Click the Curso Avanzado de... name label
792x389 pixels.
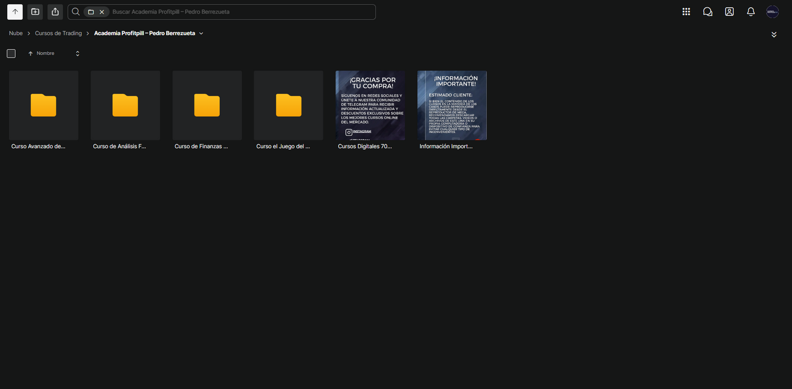click(x=38, y=146)
